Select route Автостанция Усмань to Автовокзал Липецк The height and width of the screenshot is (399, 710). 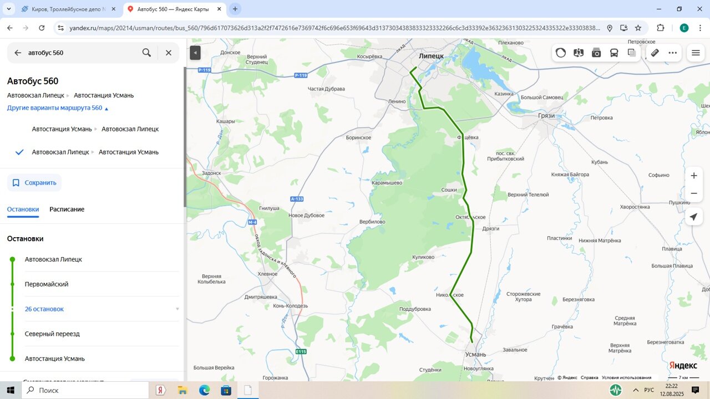95,129
